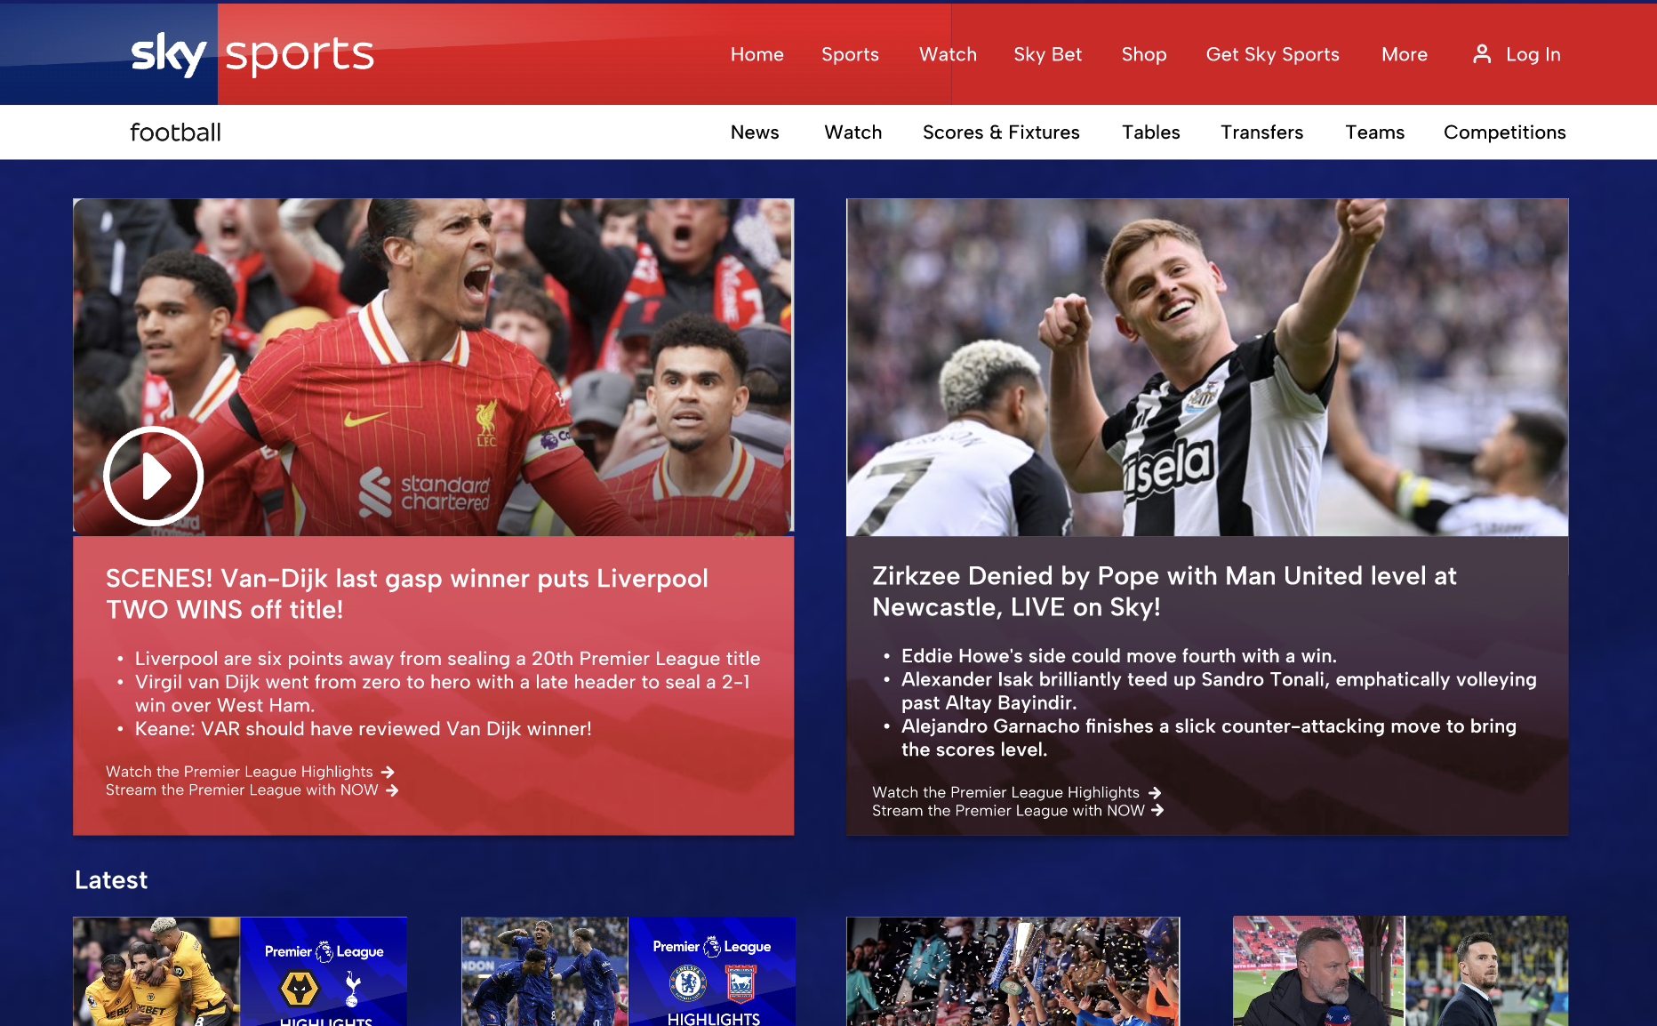This screenshot has width=1657, height=1026.
Task: Open the trophy celebration confetti thumbnail
Action: (1013, 971)
